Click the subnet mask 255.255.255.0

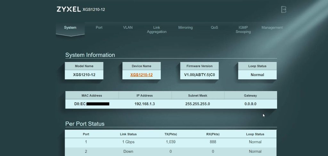coord(197,104)
